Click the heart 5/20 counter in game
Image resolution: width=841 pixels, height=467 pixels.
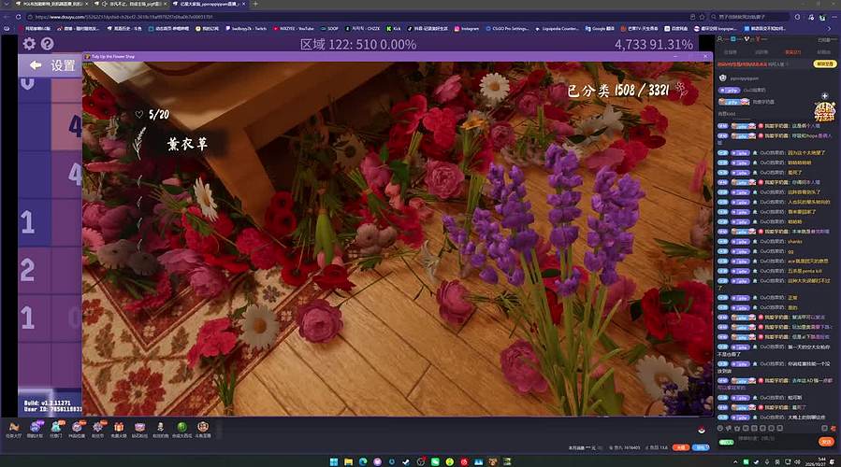tap(152, 114)
